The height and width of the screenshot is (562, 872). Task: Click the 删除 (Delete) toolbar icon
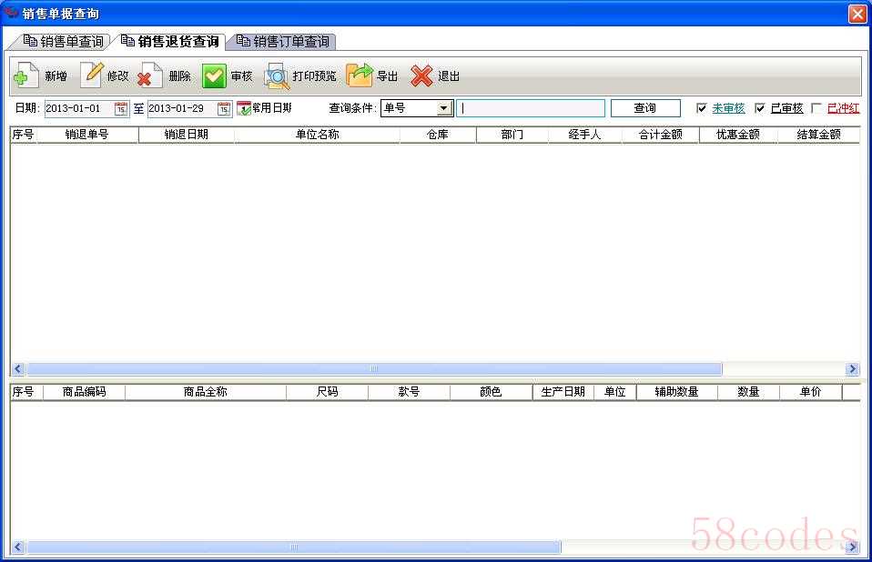click(150, 75)
